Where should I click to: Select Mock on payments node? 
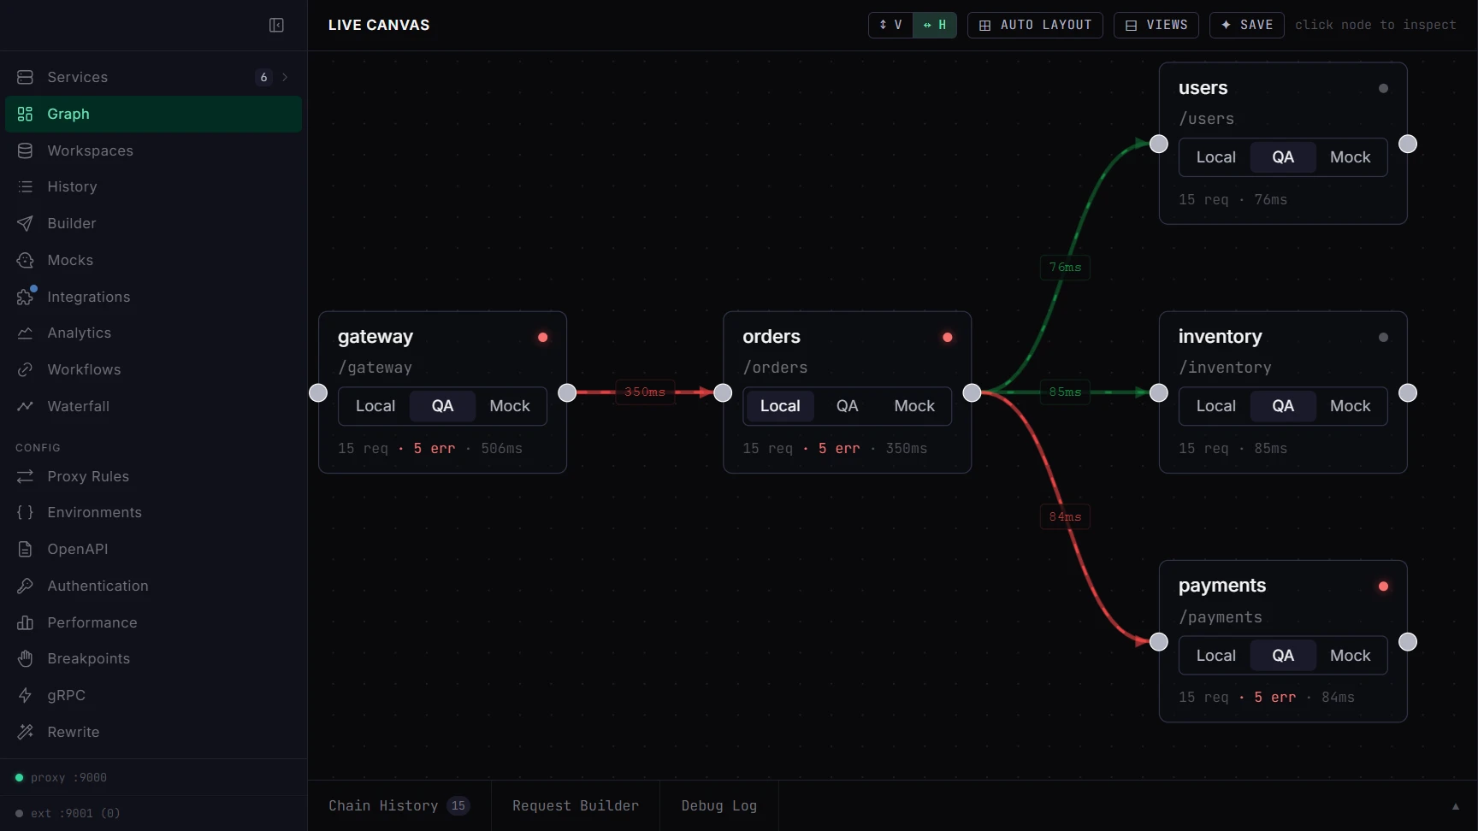pos(1350,656)
